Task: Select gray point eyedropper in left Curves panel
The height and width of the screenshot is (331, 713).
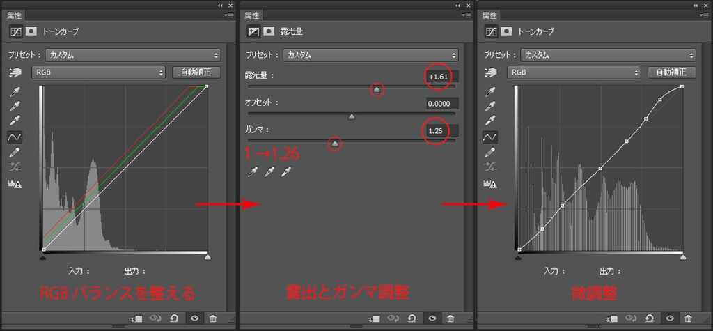Action: tap(15, 107)
